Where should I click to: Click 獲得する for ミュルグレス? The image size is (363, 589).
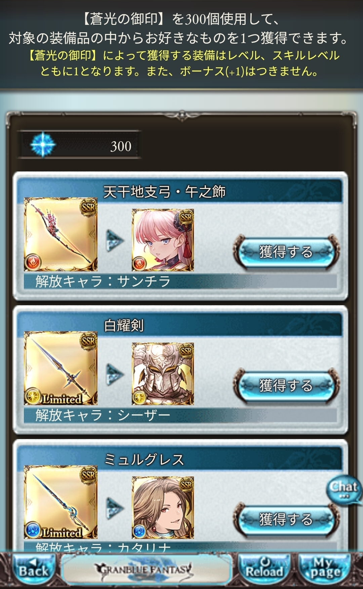[x=286, y=519]
